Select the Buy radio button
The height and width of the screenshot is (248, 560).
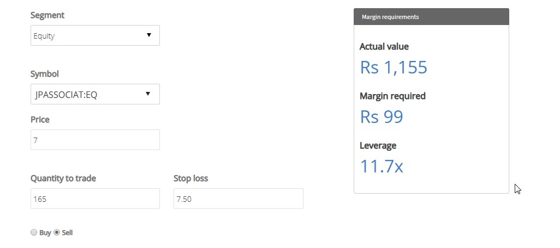(x=34, y=233)
